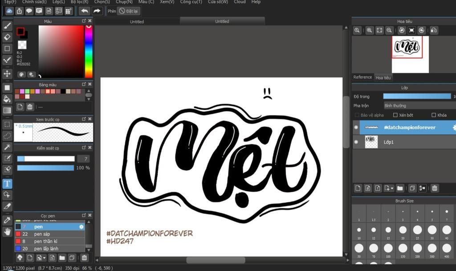Viewport: 456px width, 271px height.
Task: Click the Undo arrow button
Action: 84,11
